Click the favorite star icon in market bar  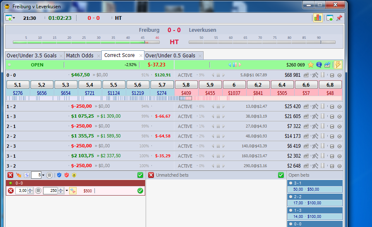pyautogui.click(x=311, y=65)
